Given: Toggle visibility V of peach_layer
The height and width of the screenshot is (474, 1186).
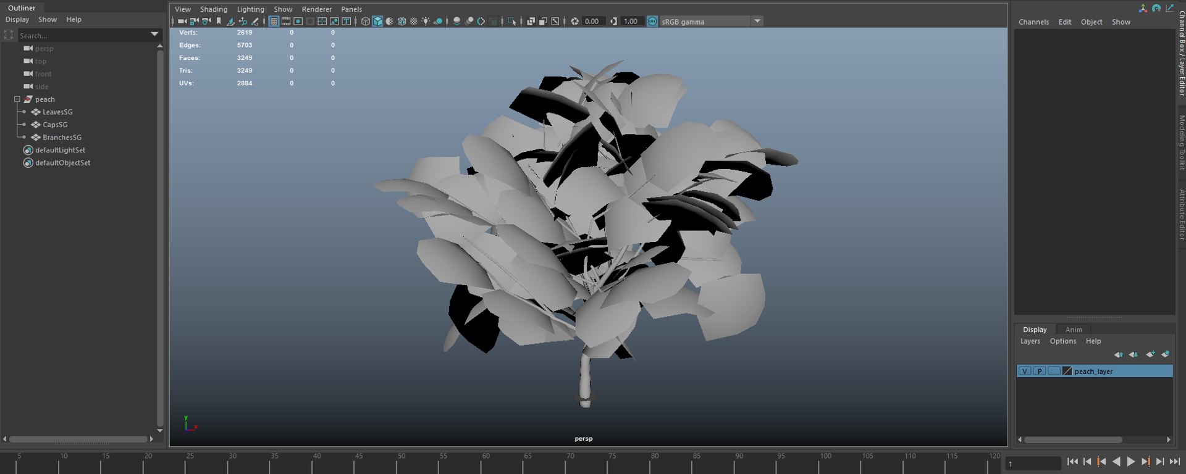Looking at the screenshot, I should [x=1025, y=371].
